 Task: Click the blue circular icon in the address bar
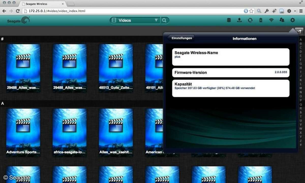246,11
